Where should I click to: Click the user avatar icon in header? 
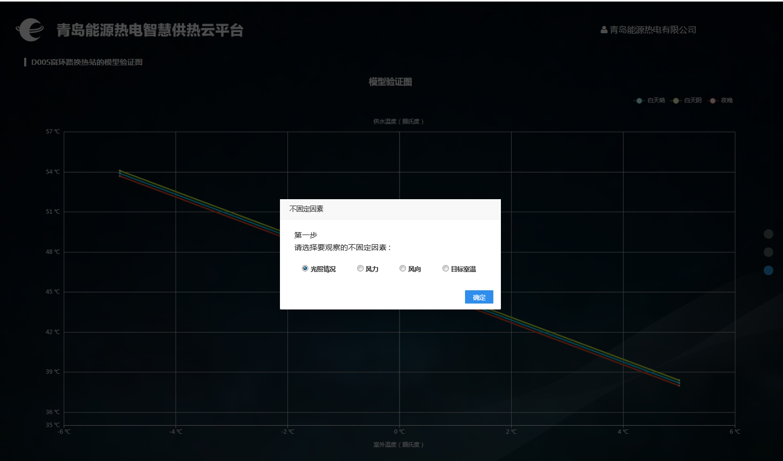pos(604,30)
